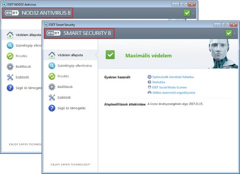Screen dimensions: 240x174
Task: Click the Eszközök tools icon in Smart Security
Action: tap(52, 98)
